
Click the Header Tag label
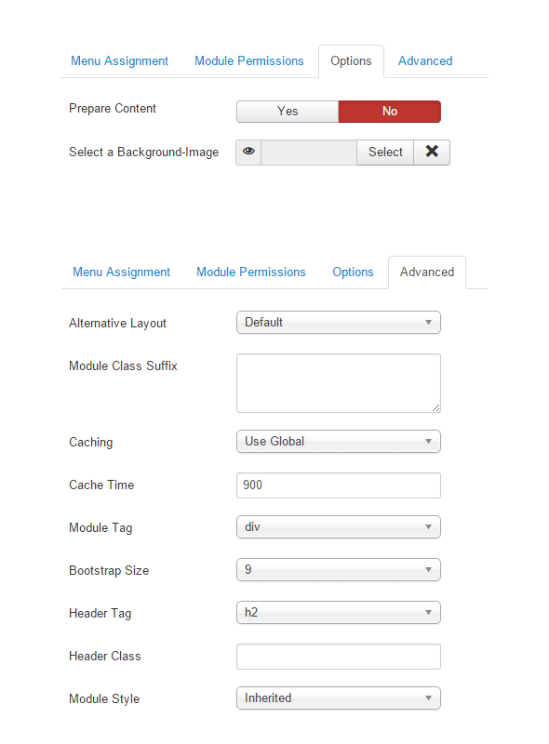click(x=100, y=614)
